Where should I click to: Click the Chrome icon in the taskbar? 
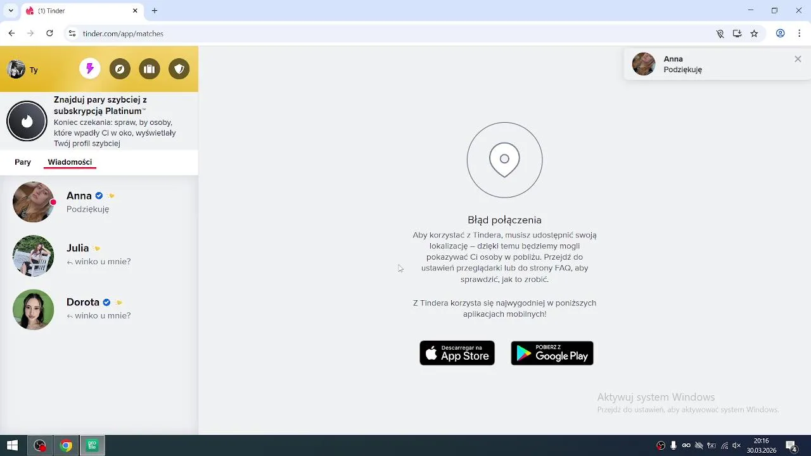click(66, 446)
